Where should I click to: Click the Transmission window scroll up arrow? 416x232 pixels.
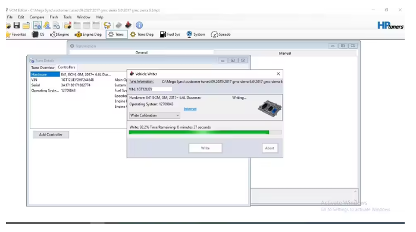[x=355, y=192]
